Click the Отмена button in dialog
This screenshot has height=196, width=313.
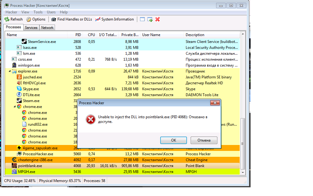(x=204, y=140)
